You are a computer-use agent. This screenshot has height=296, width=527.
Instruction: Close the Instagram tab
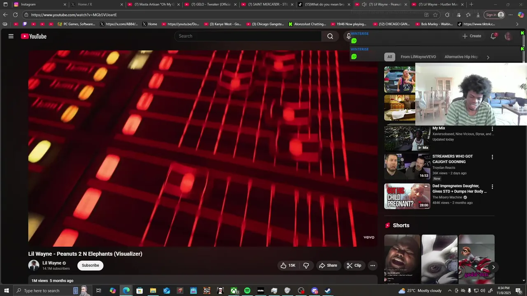pyautogui.click(x=65, y=5)
